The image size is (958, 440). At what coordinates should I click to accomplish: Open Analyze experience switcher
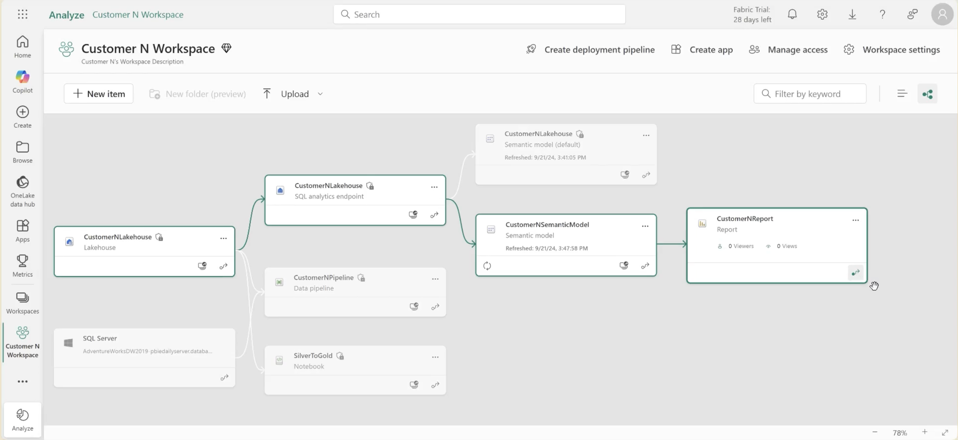(x=22, y=420)
